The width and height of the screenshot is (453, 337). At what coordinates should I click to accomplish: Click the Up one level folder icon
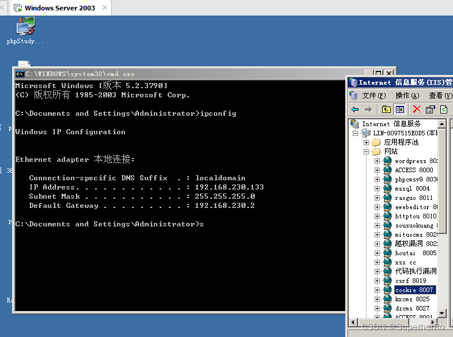386,109
